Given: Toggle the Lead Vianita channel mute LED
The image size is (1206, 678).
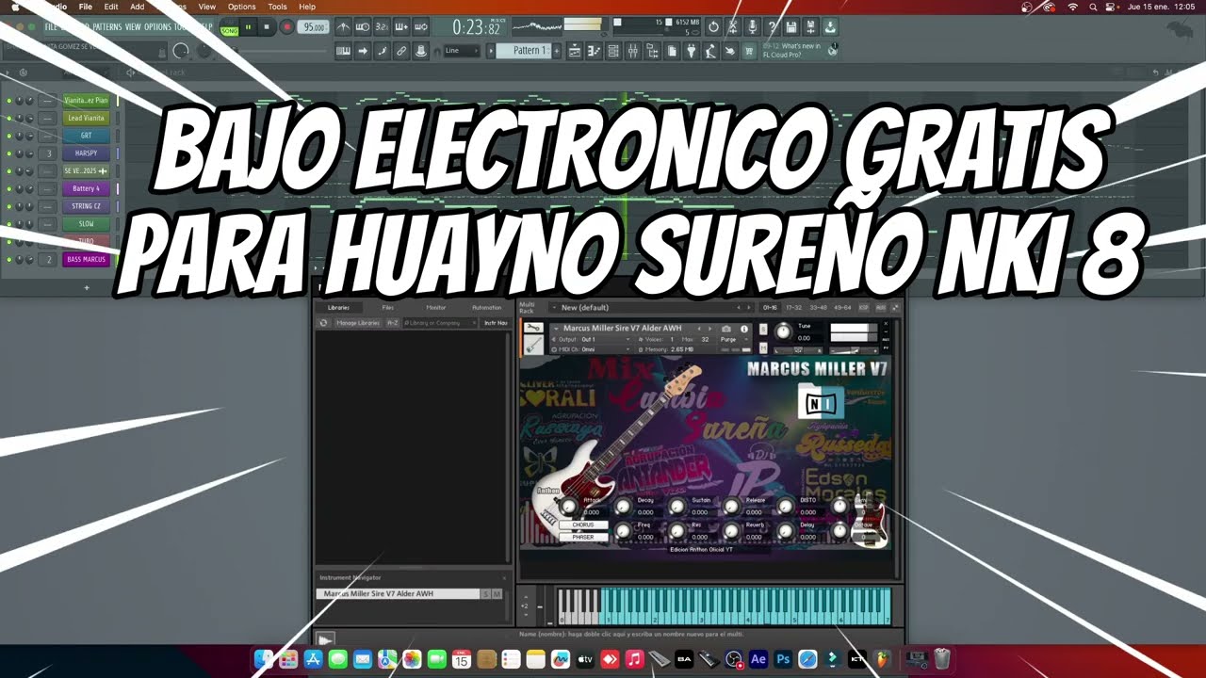Looking at the screenshot, I should point(9,118).
